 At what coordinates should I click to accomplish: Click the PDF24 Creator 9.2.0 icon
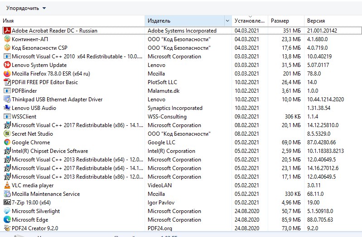pos(7,228)
